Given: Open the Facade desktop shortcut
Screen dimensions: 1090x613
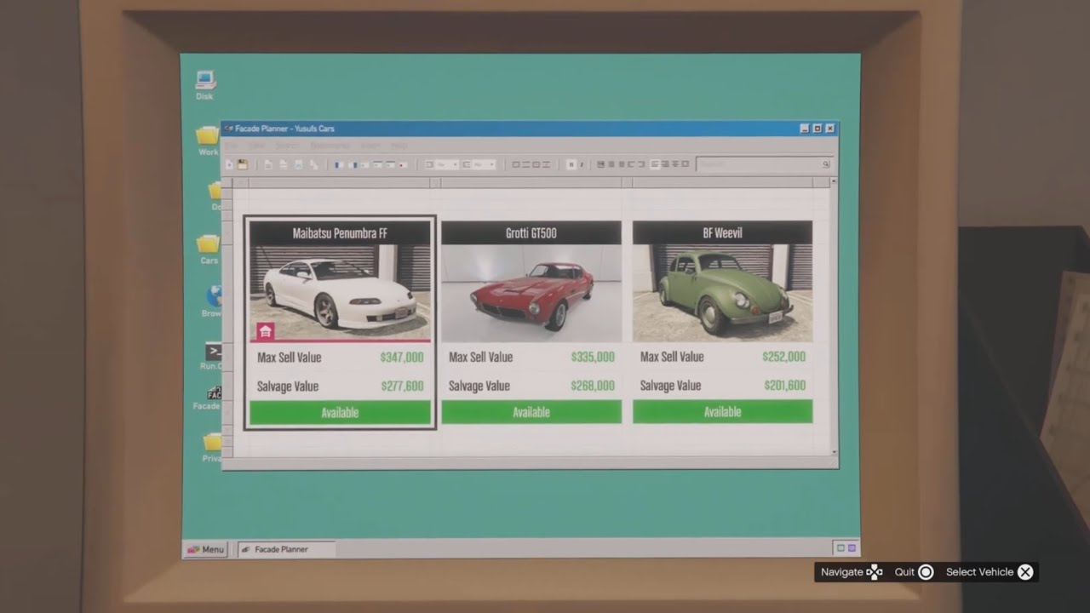Looking at the screenshot, I should coord(209,398).
